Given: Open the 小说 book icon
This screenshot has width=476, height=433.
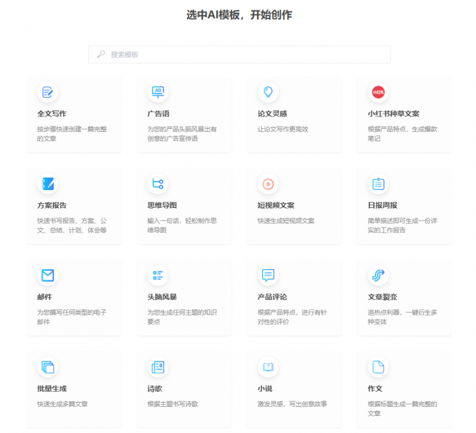Looking at the screenshot, I should pos(268,368).
